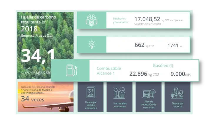The image size is (206, 122).
Task: Open 'Ver detalles emisiones' text label
Action: 119,105
